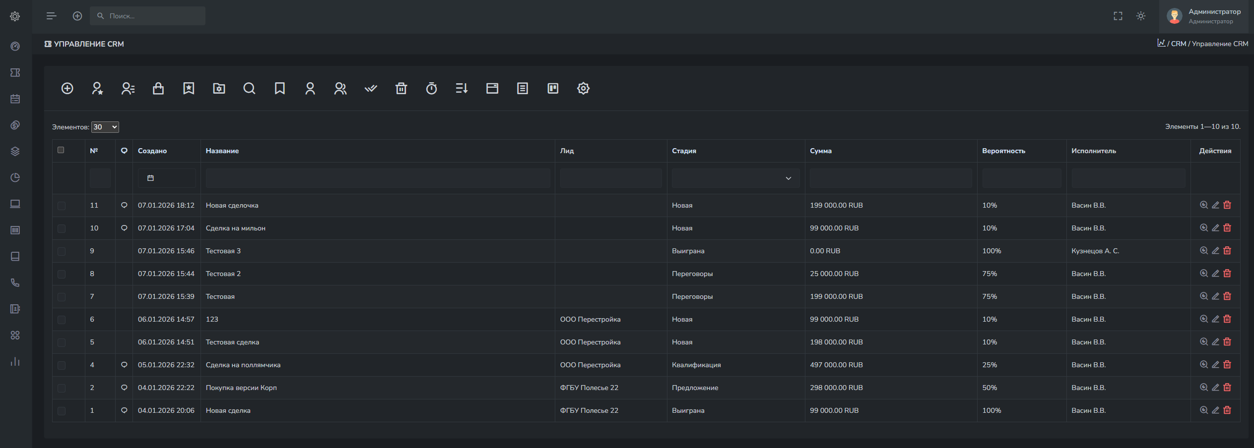Image resolution: width=1254 pixels, height=448 pixels.
Task: Open the kanban board view icon
Action: (553, 89)
